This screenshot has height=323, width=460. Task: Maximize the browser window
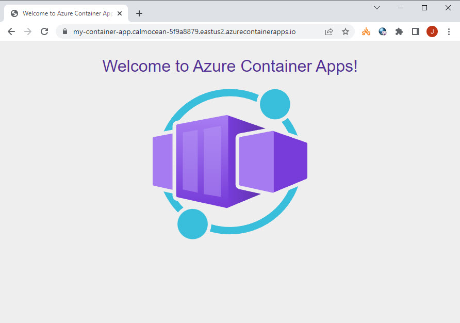click(424, 8)
